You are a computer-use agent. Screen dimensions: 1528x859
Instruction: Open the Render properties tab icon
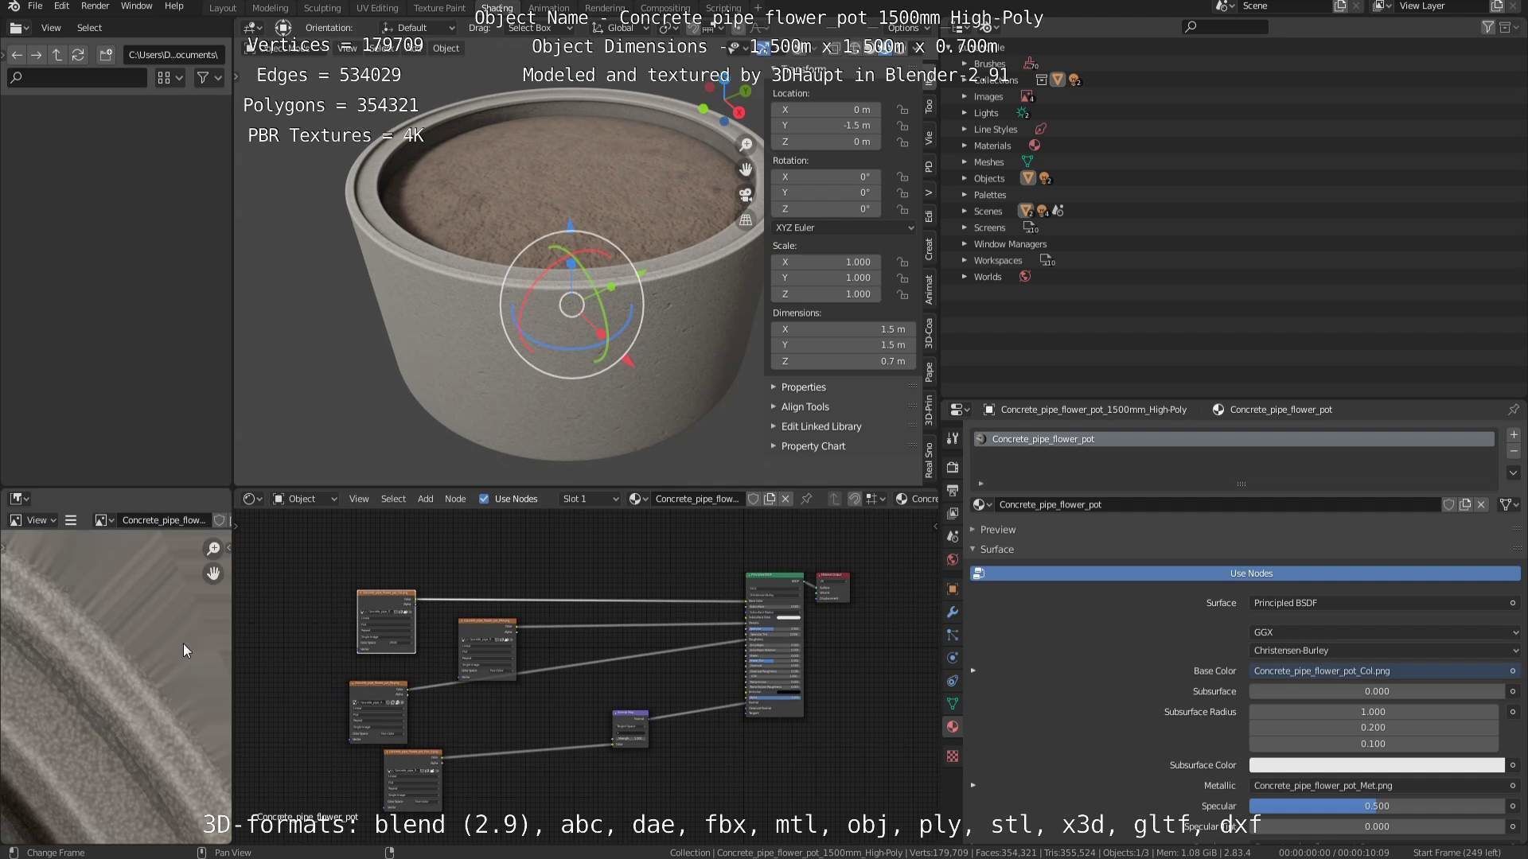[x=953, y=468]
